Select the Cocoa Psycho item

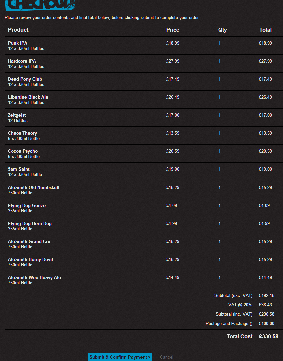(x=23, y=151)
